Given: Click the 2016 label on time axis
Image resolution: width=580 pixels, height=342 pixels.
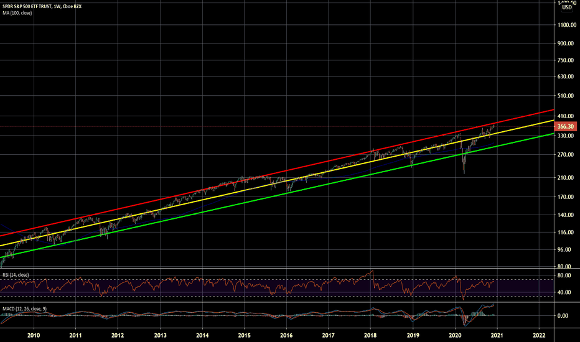Looking at the screenshot, I should 286,335.
